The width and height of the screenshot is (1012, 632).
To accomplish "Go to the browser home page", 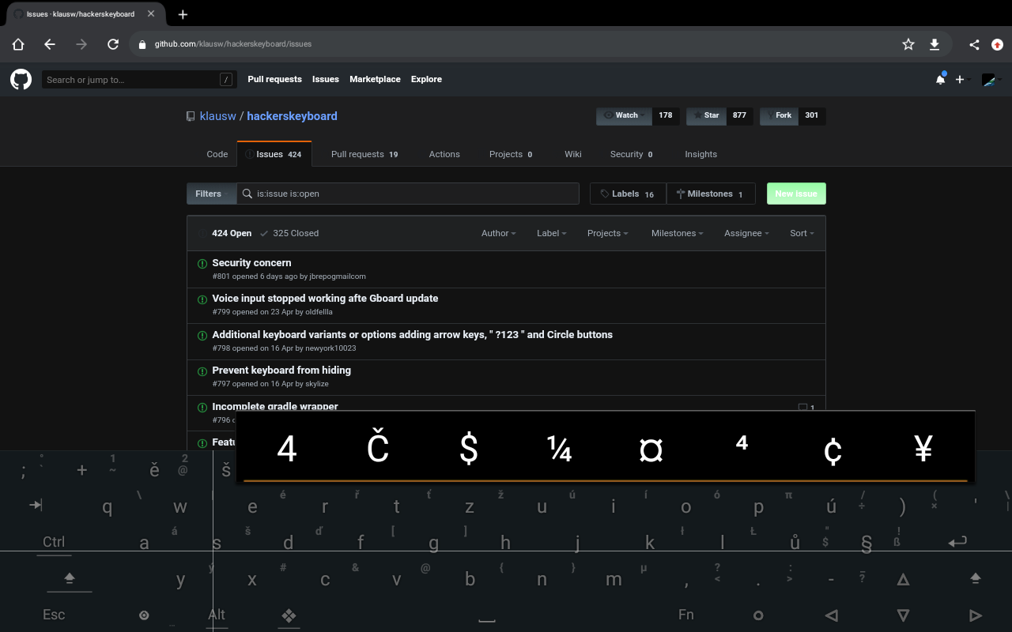I will [18, 44].
